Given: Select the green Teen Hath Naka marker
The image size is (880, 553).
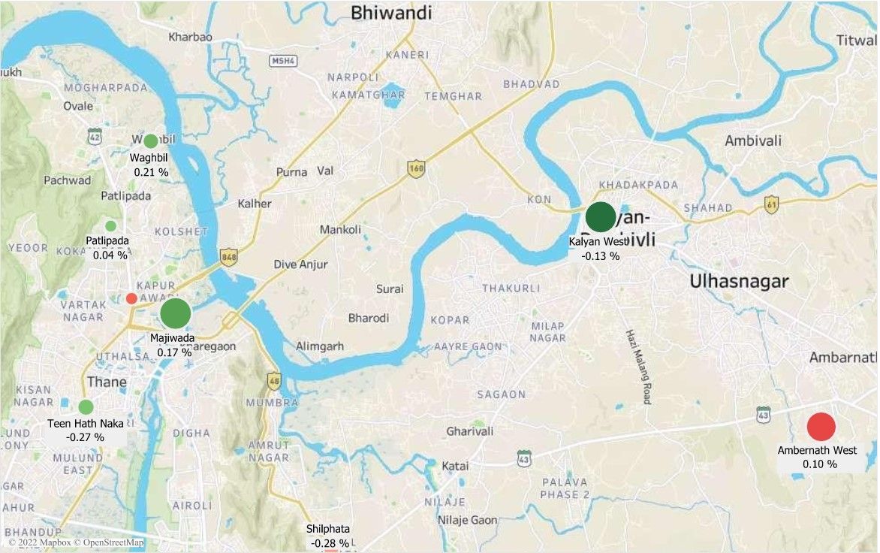Looking at the screenshot, I should coord(86,406).
